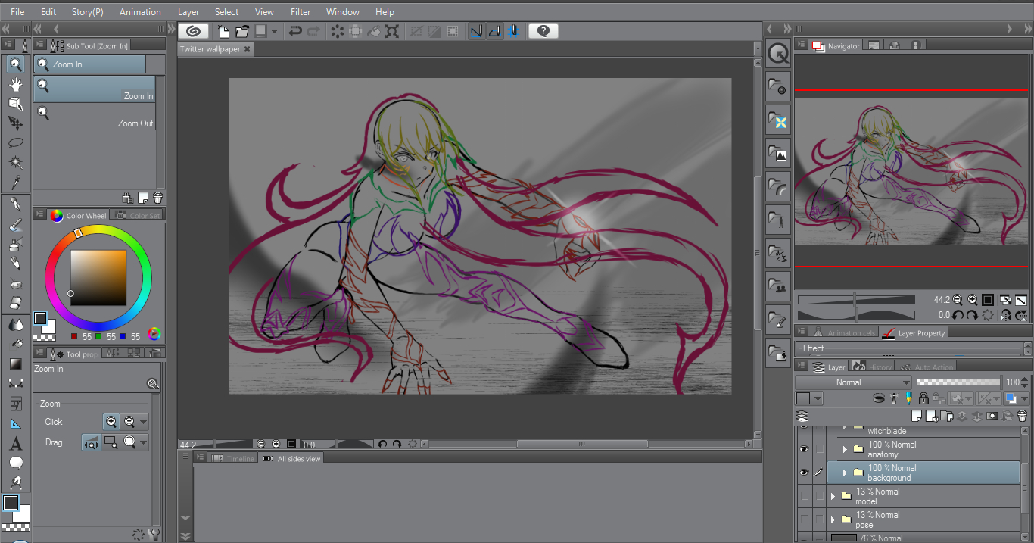Open the Clip Studio launcher icon
This screenshot has width=1034, height=543.
[195, 31]
